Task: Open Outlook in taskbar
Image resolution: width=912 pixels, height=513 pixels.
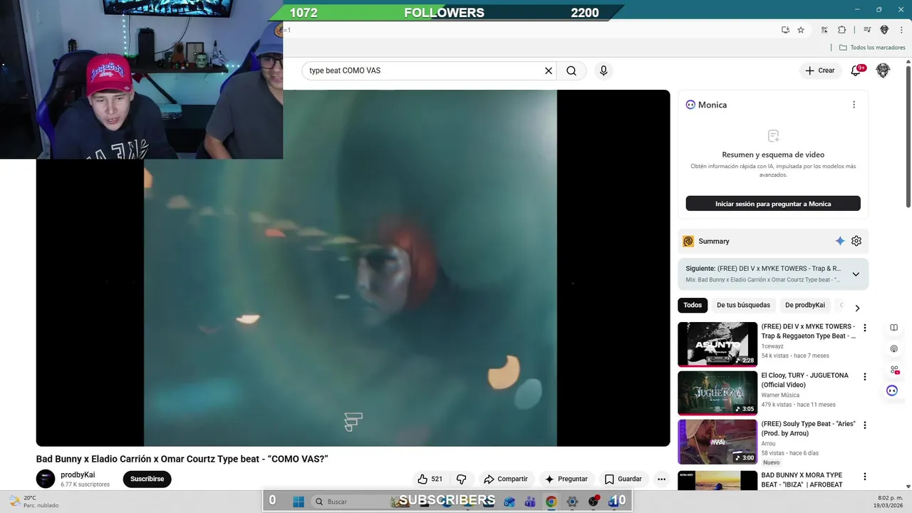Action: 509,502
